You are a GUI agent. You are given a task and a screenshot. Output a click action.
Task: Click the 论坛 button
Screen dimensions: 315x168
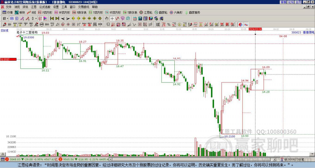[x=291, y=2]
